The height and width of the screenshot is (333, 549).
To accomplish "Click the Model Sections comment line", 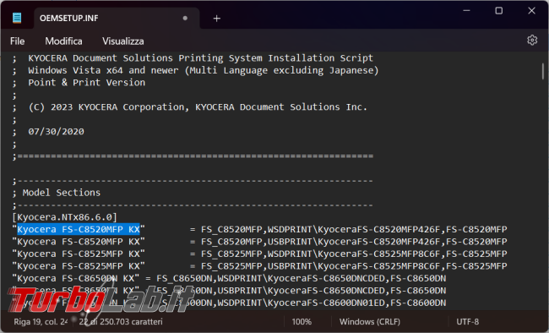I will [56, 193].
